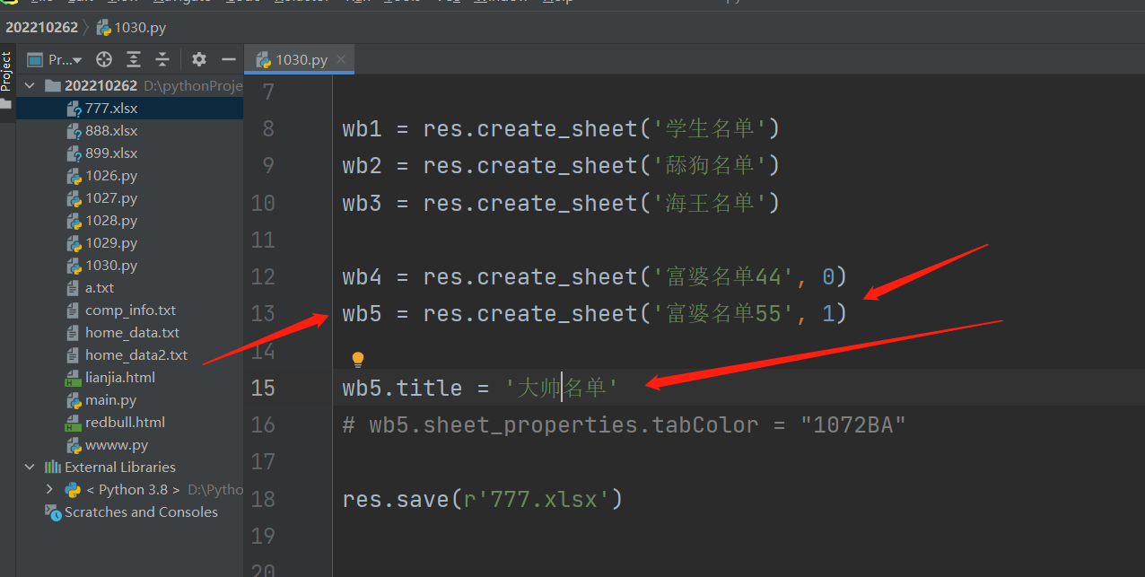Open the Project view dropdown
This screenshot has width=1145, height=577.
pos(55,59)
